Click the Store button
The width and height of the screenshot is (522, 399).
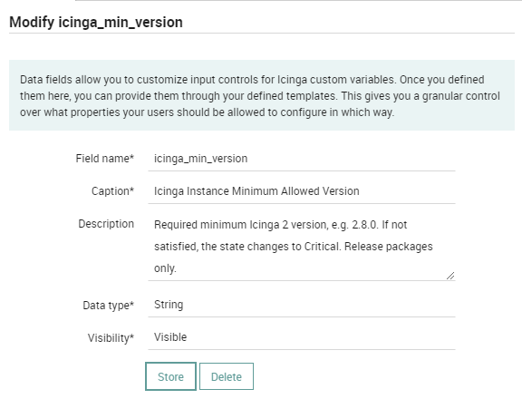[x=170, y=376]
